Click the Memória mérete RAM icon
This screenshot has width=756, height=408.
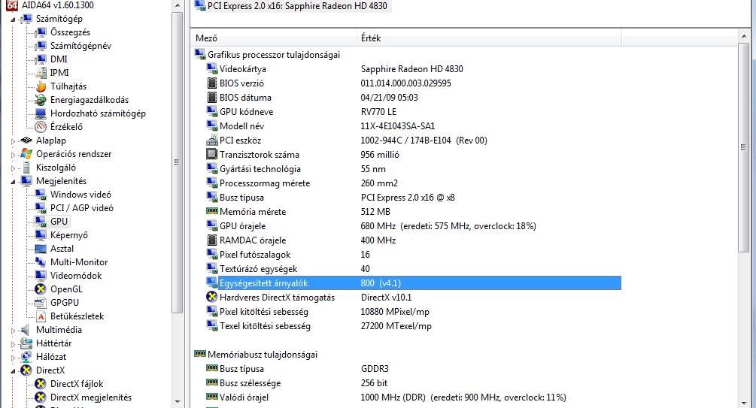[x=211, y=211]
